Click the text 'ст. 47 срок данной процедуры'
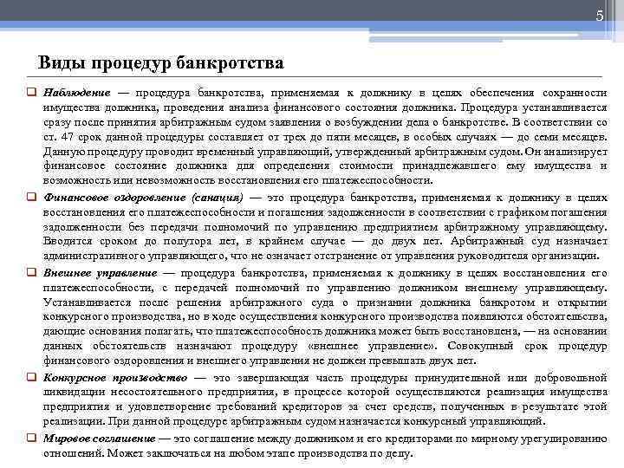 pos(124,137)
